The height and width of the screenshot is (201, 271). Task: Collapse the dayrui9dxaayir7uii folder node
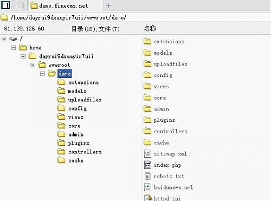[23, 56]
